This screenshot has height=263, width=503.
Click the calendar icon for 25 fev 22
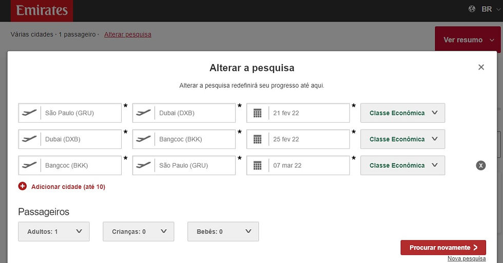coord(258,139)
